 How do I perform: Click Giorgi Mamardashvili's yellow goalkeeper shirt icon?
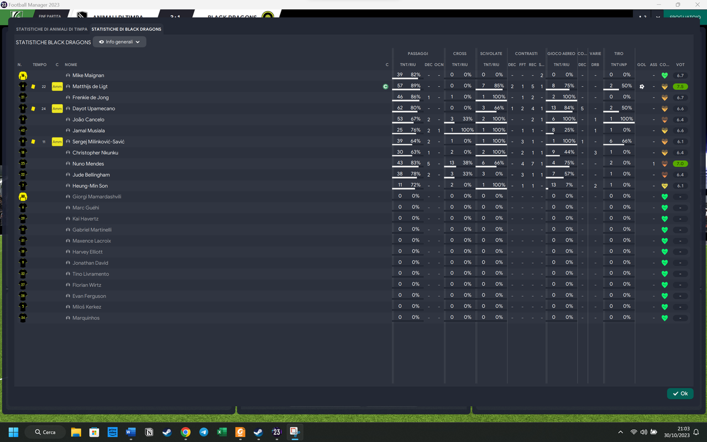coord(23,197)
